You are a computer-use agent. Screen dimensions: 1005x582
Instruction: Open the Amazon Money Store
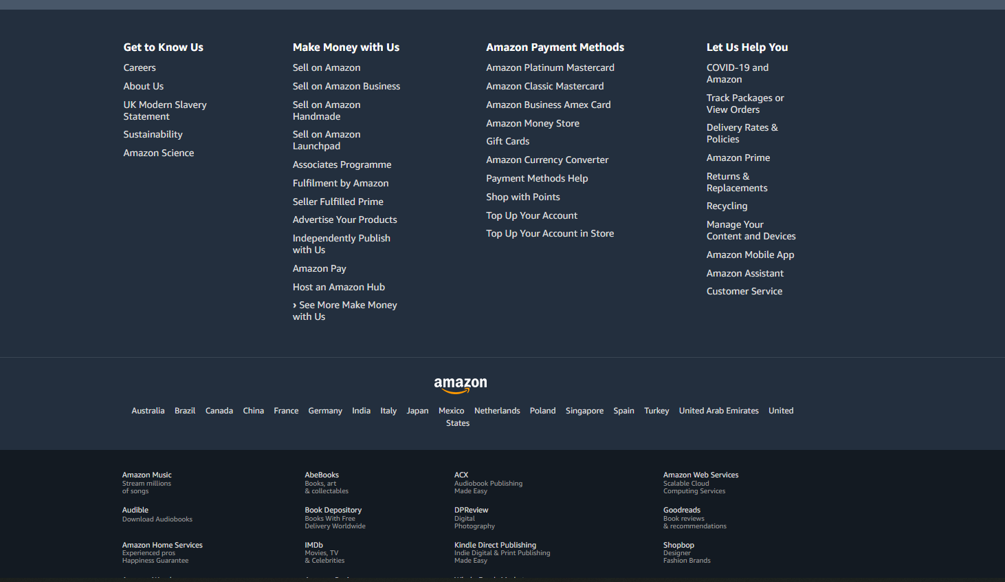tap(533, 123)
